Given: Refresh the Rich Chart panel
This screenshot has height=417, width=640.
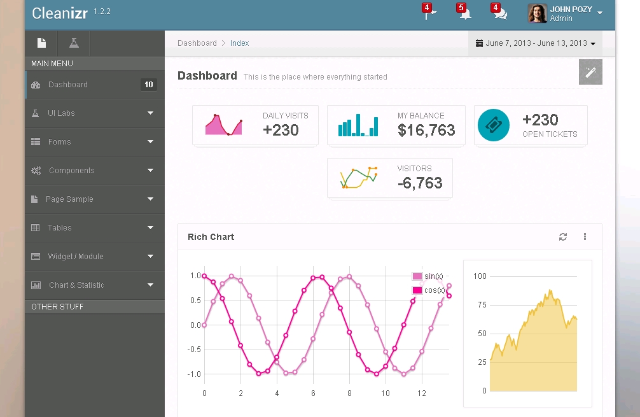Looking at the screenshot, I should coord(563,237).
